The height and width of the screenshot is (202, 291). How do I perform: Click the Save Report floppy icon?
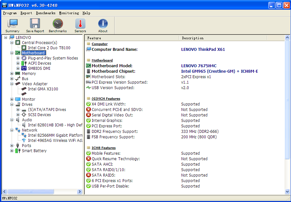click(35, 23)
